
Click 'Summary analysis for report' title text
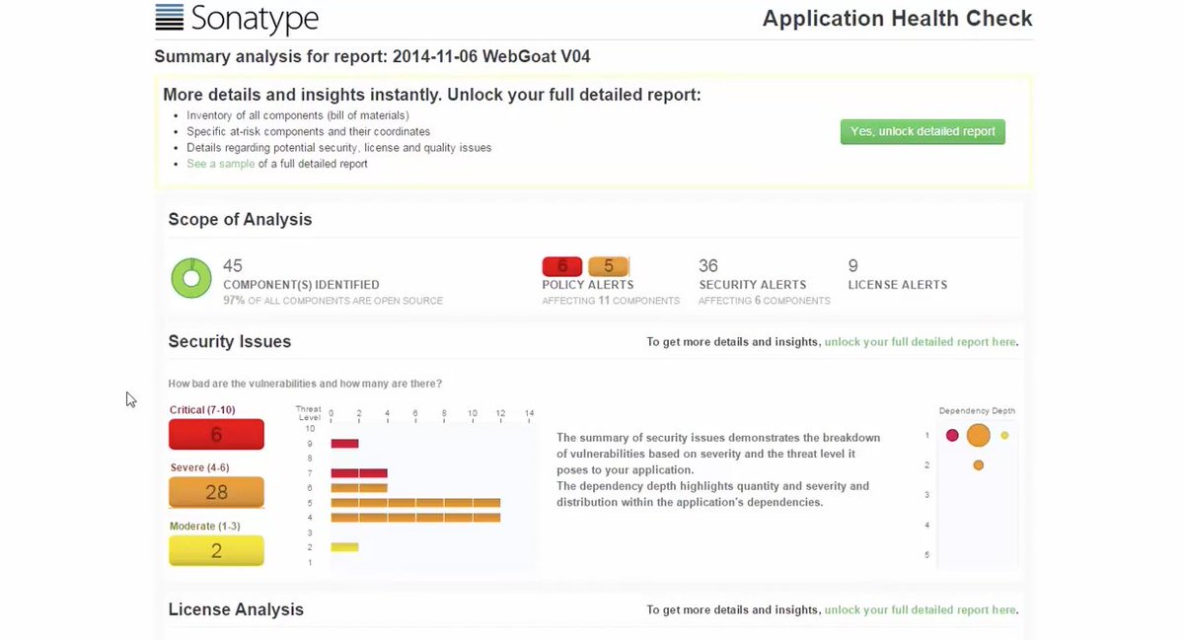373,57
